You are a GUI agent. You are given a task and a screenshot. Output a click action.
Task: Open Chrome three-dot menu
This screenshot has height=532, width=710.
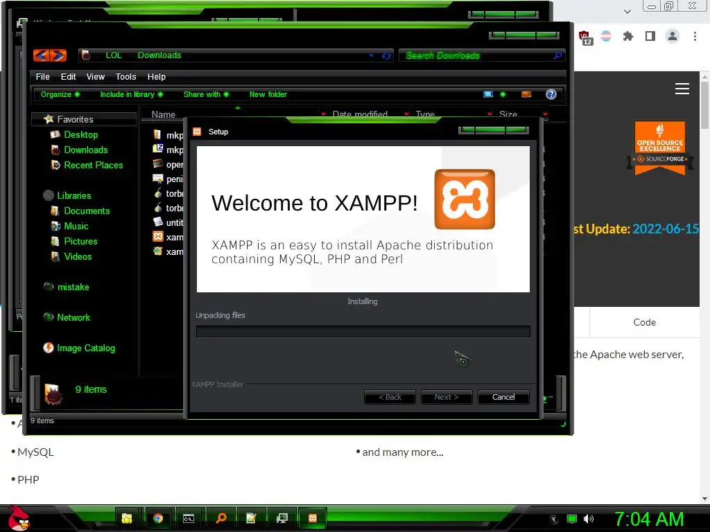click(x=695, y=36)
